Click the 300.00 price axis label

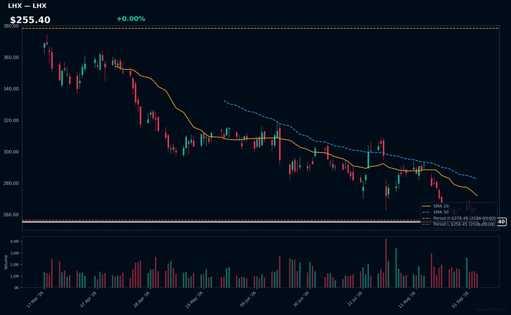pos(12,152)
